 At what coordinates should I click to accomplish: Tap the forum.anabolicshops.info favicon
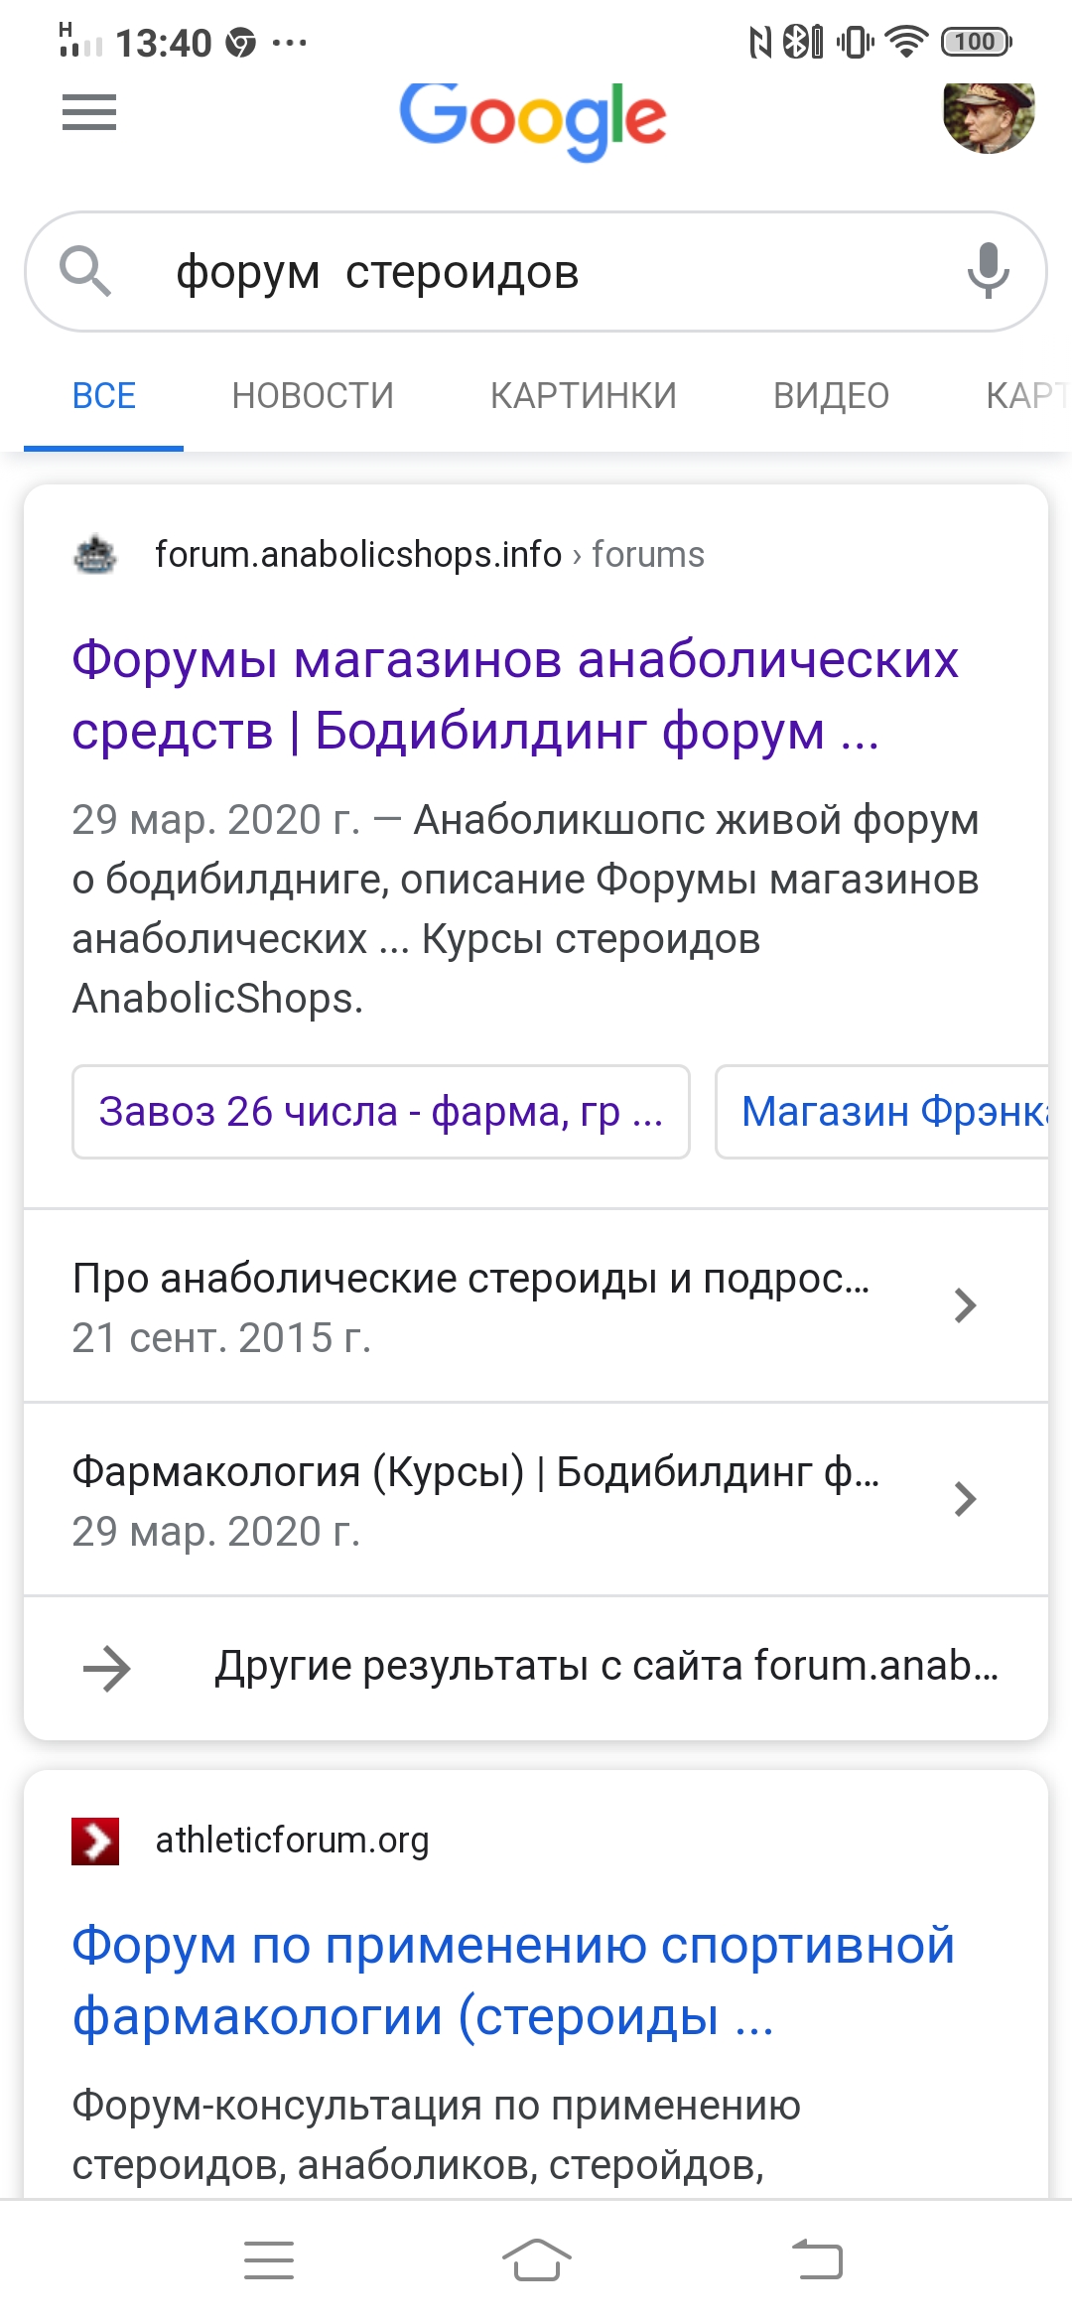click(95, 555)
